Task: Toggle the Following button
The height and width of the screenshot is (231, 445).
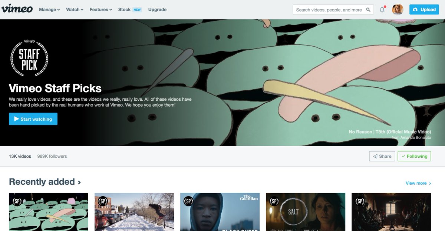Action: [x=414, y=156]
